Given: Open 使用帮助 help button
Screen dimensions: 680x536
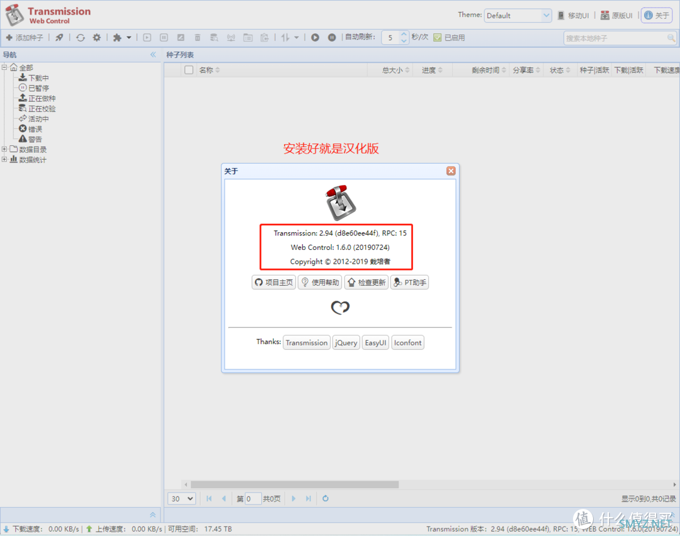Looking at the screenshot, I should [320, 282].
